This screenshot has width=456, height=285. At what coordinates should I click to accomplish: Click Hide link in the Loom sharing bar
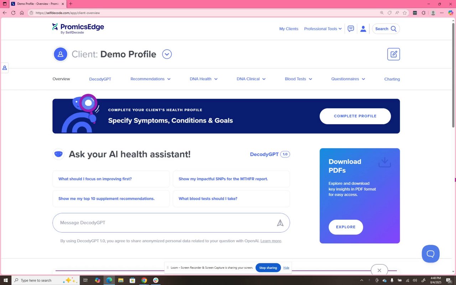click(x=286, y=268)
